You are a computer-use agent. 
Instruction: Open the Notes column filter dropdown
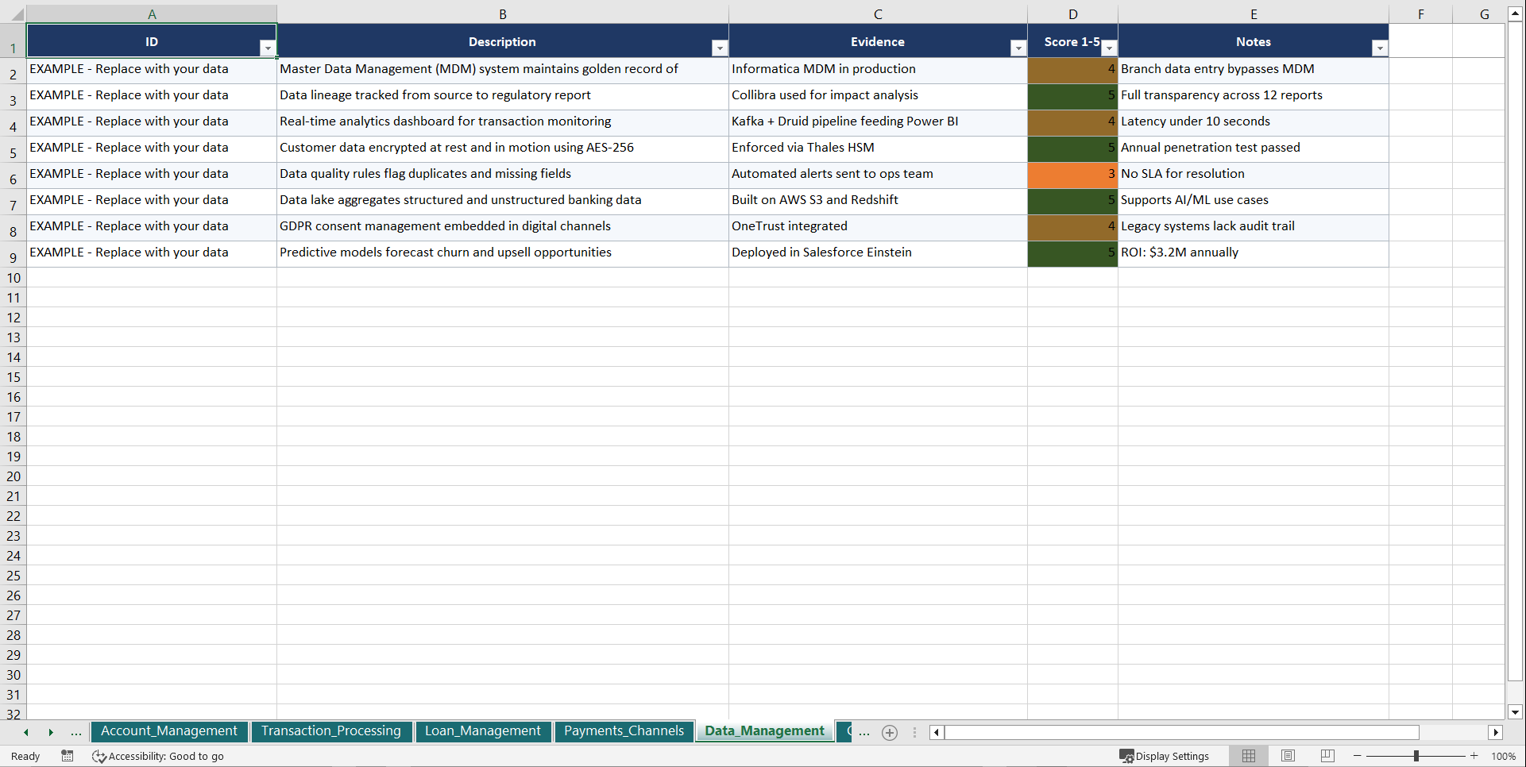coord(1380,48)
